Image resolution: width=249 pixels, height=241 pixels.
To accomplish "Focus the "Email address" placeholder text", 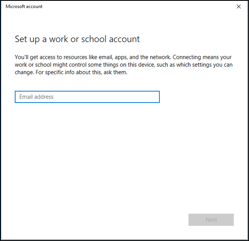I will point(37,97).
